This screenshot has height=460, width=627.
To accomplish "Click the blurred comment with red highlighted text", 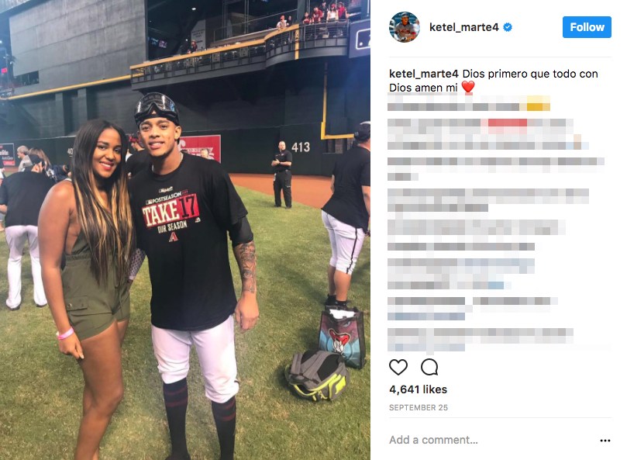I will [487, 134].
